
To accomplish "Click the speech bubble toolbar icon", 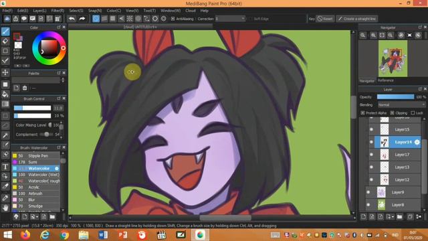I will pos(24,19).
